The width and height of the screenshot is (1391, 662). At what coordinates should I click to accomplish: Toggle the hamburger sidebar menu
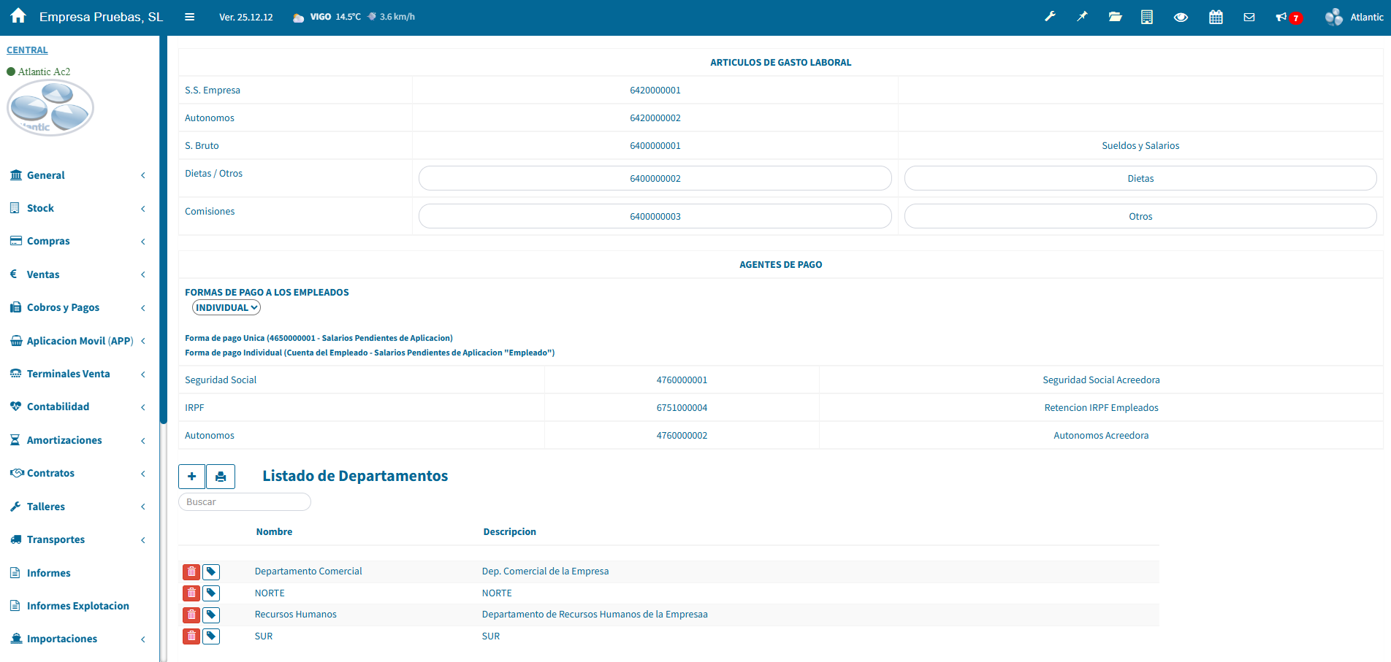coord(189,17)
